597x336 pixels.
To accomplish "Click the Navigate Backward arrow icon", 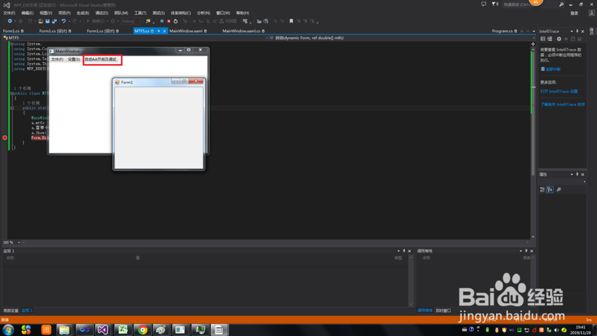I will [10, 21].
